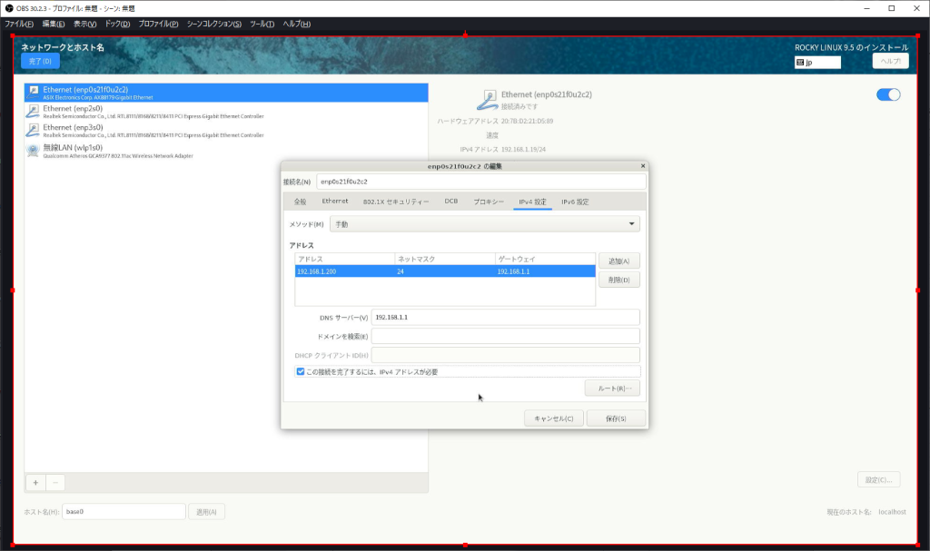Image resolution: width=930 pixels, height=551 pixels.
Task: Close the connection editing dialog with X
Action: pyautogui.click(x=643, y=166)
